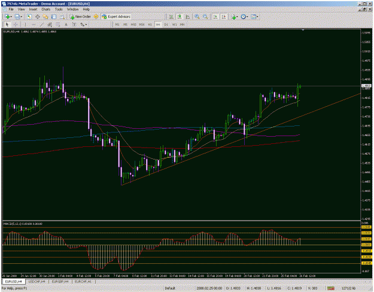
Task: Open the Help menu
Action: coord(86,10)
